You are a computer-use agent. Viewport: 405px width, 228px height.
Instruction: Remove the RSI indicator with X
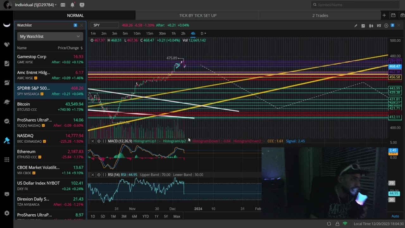tap(93, 175)
